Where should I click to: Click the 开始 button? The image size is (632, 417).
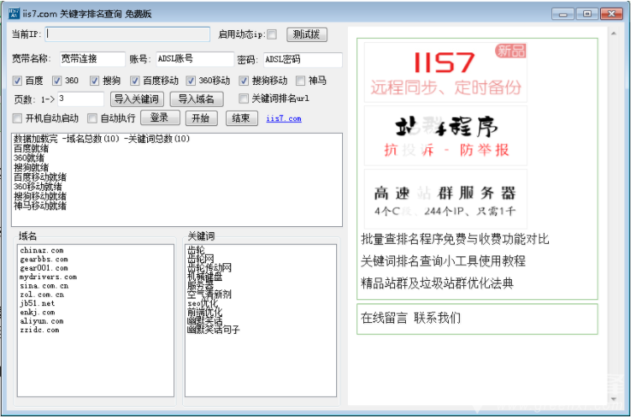pos(201,119)
